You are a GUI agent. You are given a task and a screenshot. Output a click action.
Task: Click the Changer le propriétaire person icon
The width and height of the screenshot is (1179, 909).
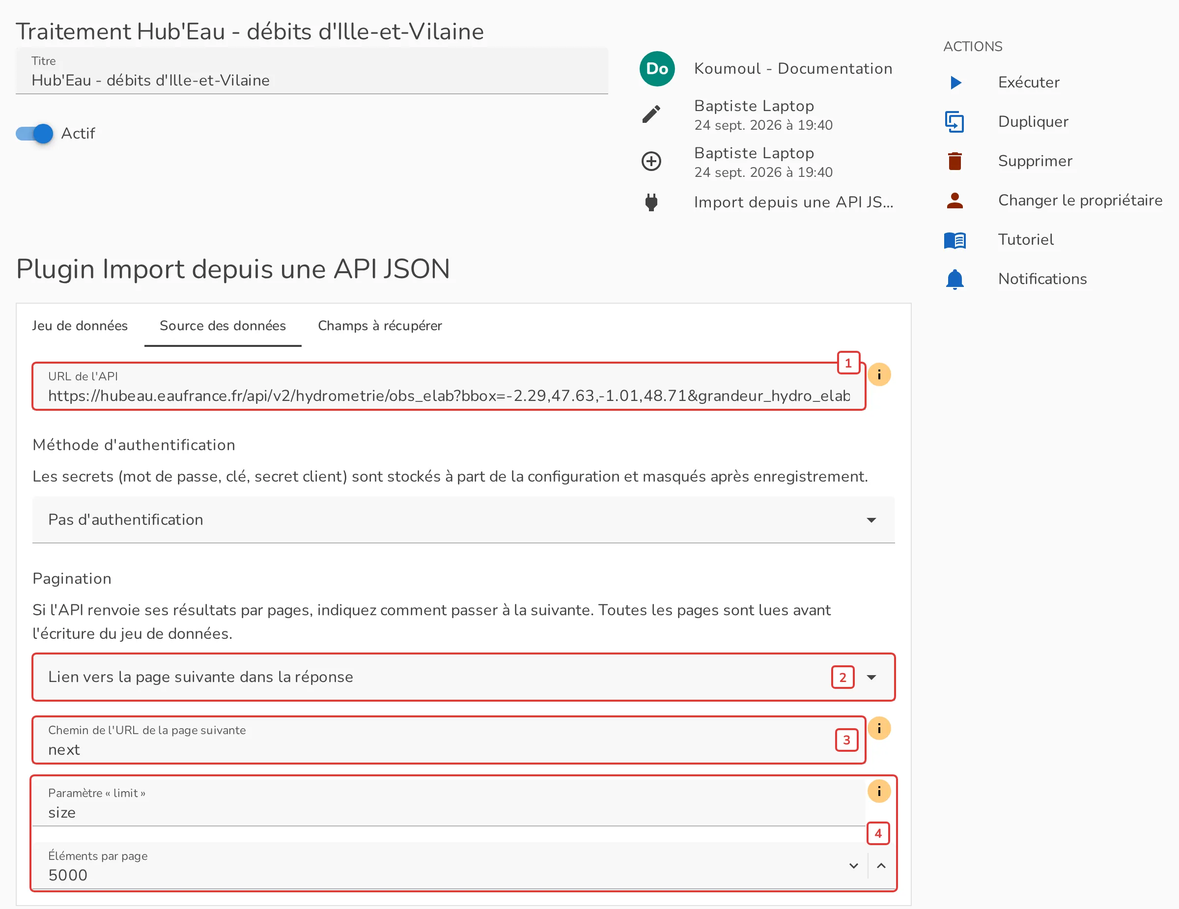point(954,200)
